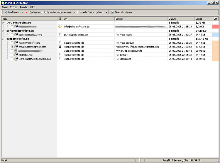Click the yellow star icon for info@pleis-software.de
Image resolution: width=220 pixels, height=163 pixels.
(x=60, y=27)
